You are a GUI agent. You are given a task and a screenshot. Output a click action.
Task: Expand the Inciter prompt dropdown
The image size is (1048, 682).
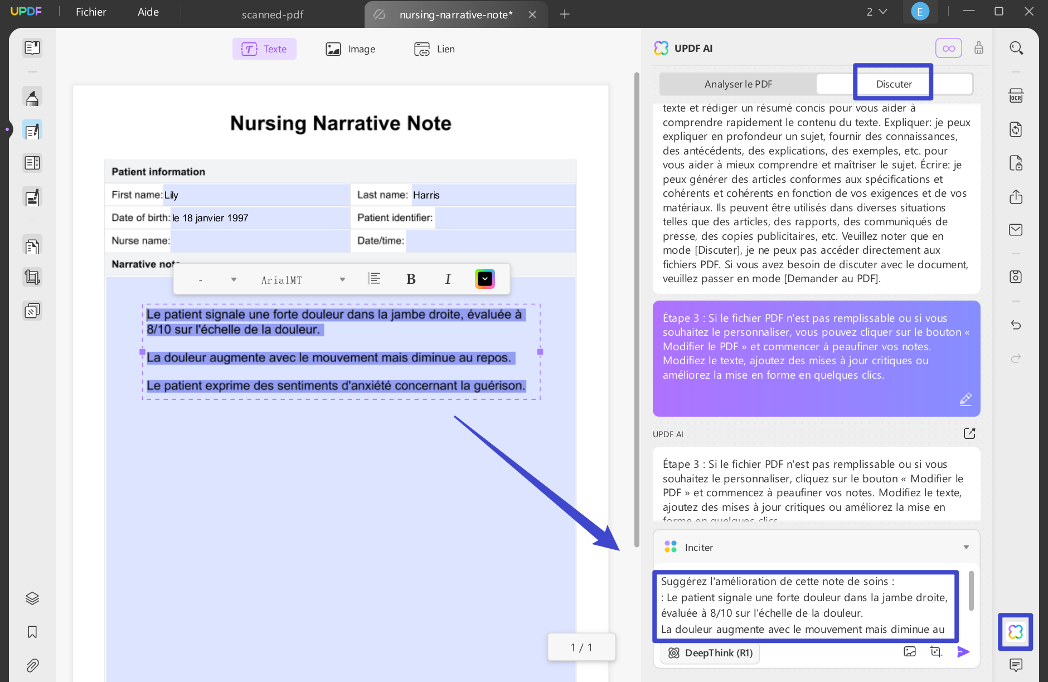[966, 547]
